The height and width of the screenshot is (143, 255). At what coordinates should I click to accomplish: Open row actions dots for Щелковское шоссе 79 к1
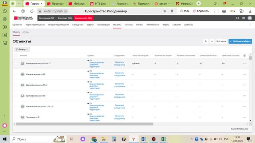click(x=245, y=106)
